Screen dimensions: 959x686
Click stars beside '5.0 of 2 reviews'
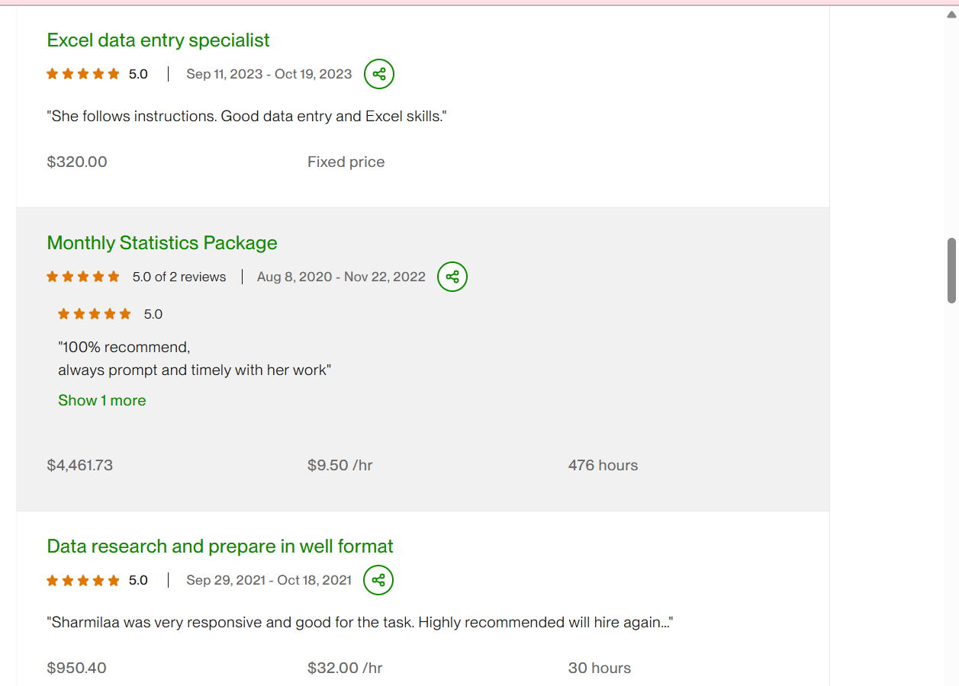83,277
